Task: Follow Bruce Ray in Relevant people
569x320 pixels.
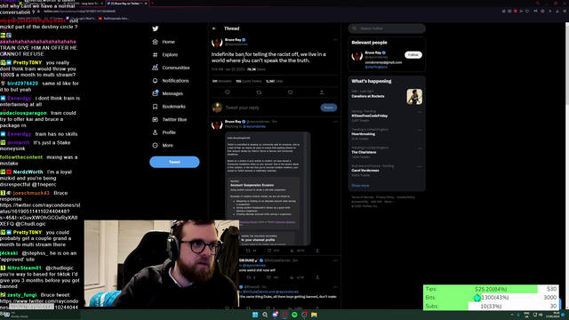Action: 413,55
